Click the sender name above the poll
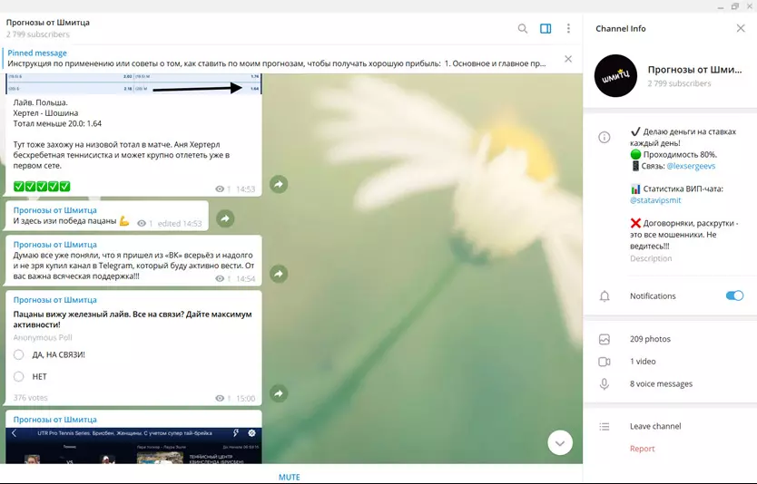This screenshot has height=484, width=757. pos(55,300)
